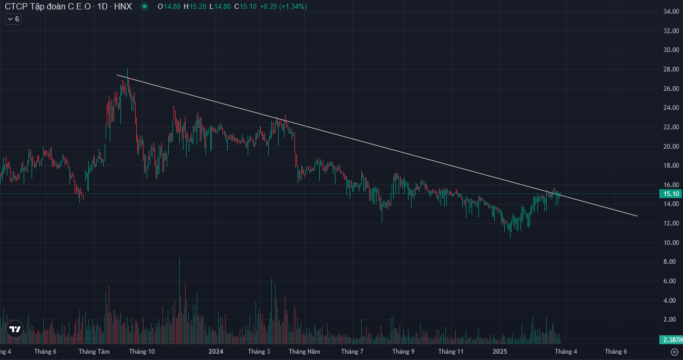Click the 30.00 price axis label
This screenshot has height=360, width=683.
[x=671, y=50]
